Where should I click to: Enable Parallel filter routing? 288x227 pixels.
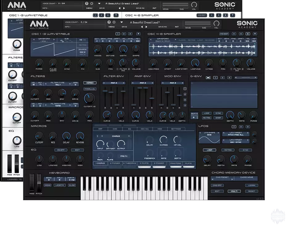coord(90,89)
